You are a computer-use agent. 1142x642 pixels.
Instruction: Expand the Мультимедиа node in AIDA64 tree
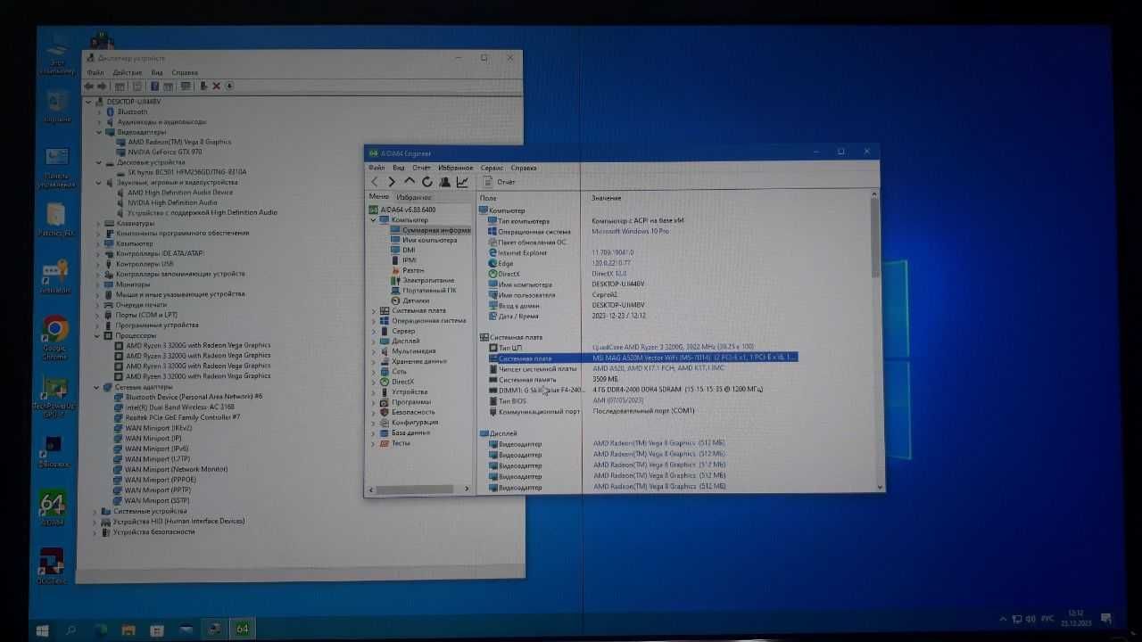coord(374,350)
